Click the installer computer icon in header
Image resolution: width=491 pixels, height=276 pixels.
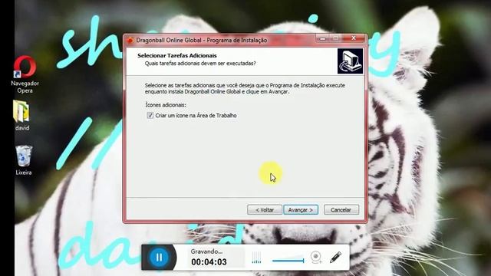[350, 61]
